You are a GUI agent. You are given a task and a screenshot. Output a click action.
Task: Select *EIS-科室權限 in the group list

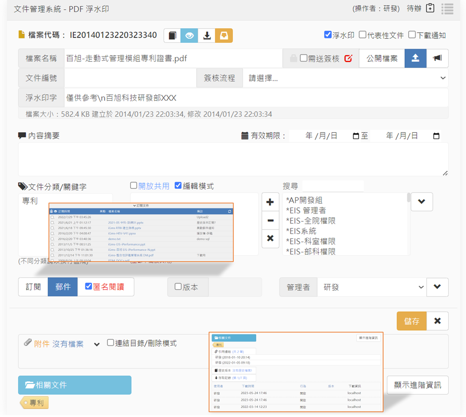tap(310, 241)
